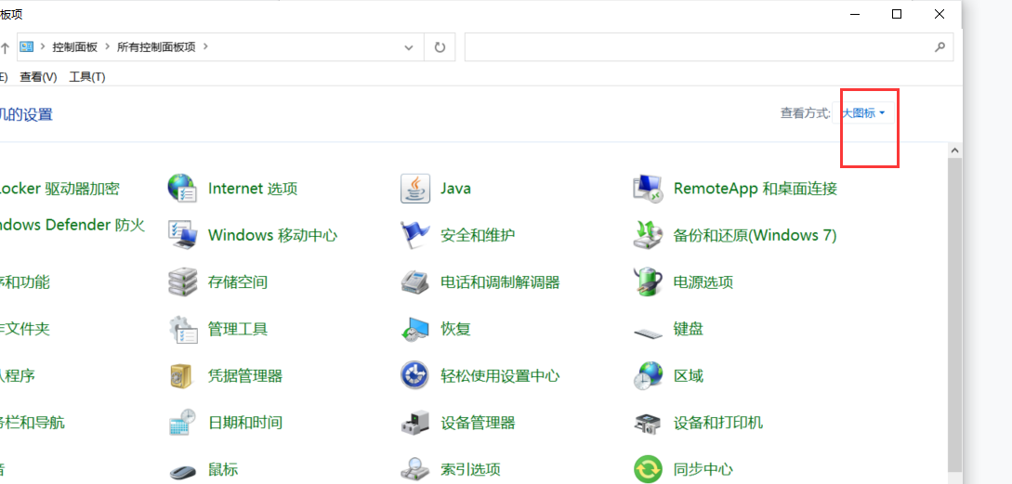Open the 恢复 monitor icon
The image size is (1012, 484).
(415, 329)
